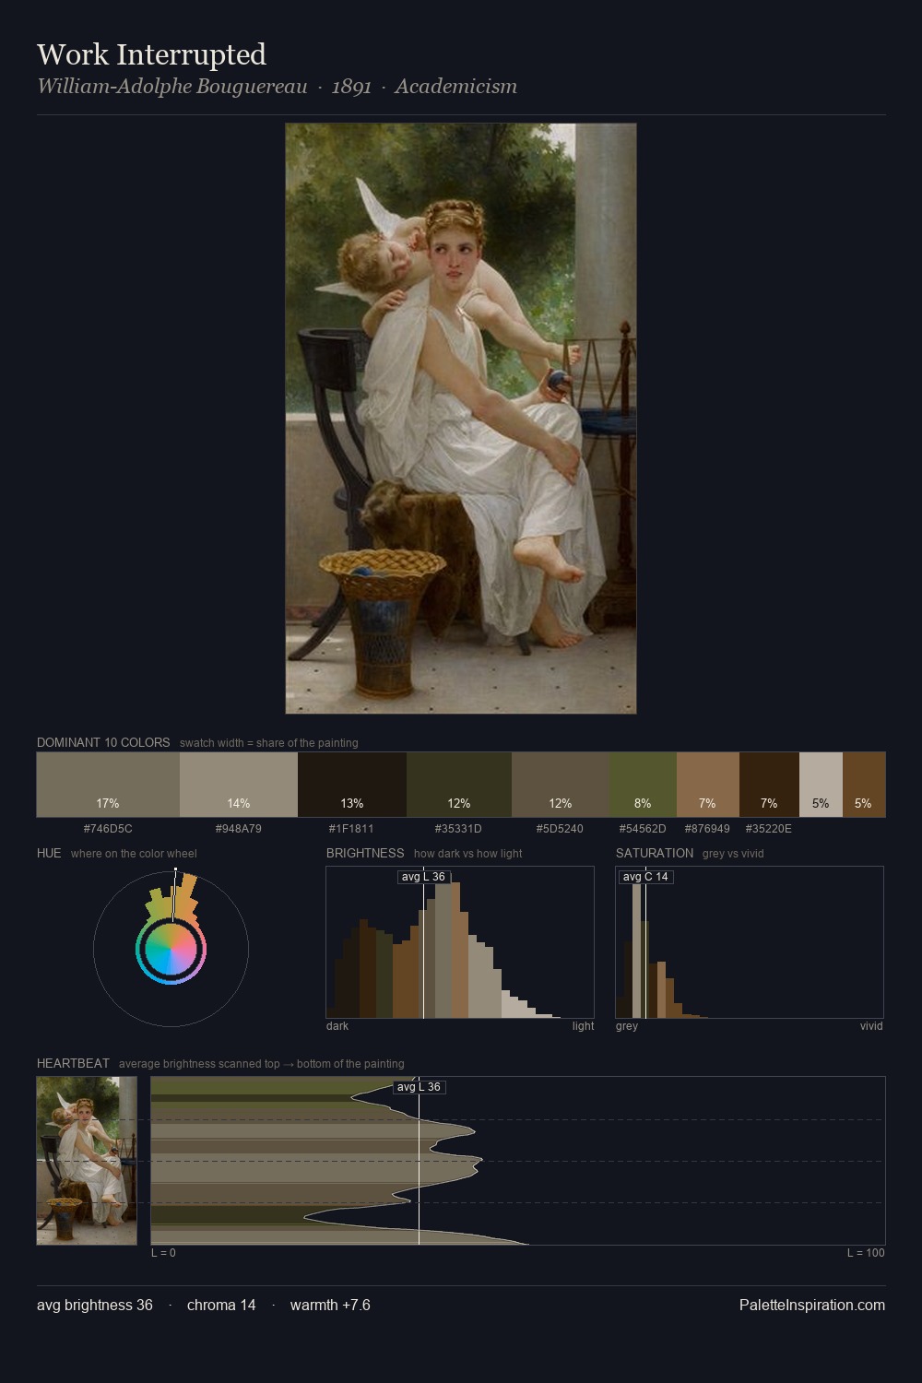Click the 'SATURATION' section heading

pyautogui.click(x=655, y=853)
